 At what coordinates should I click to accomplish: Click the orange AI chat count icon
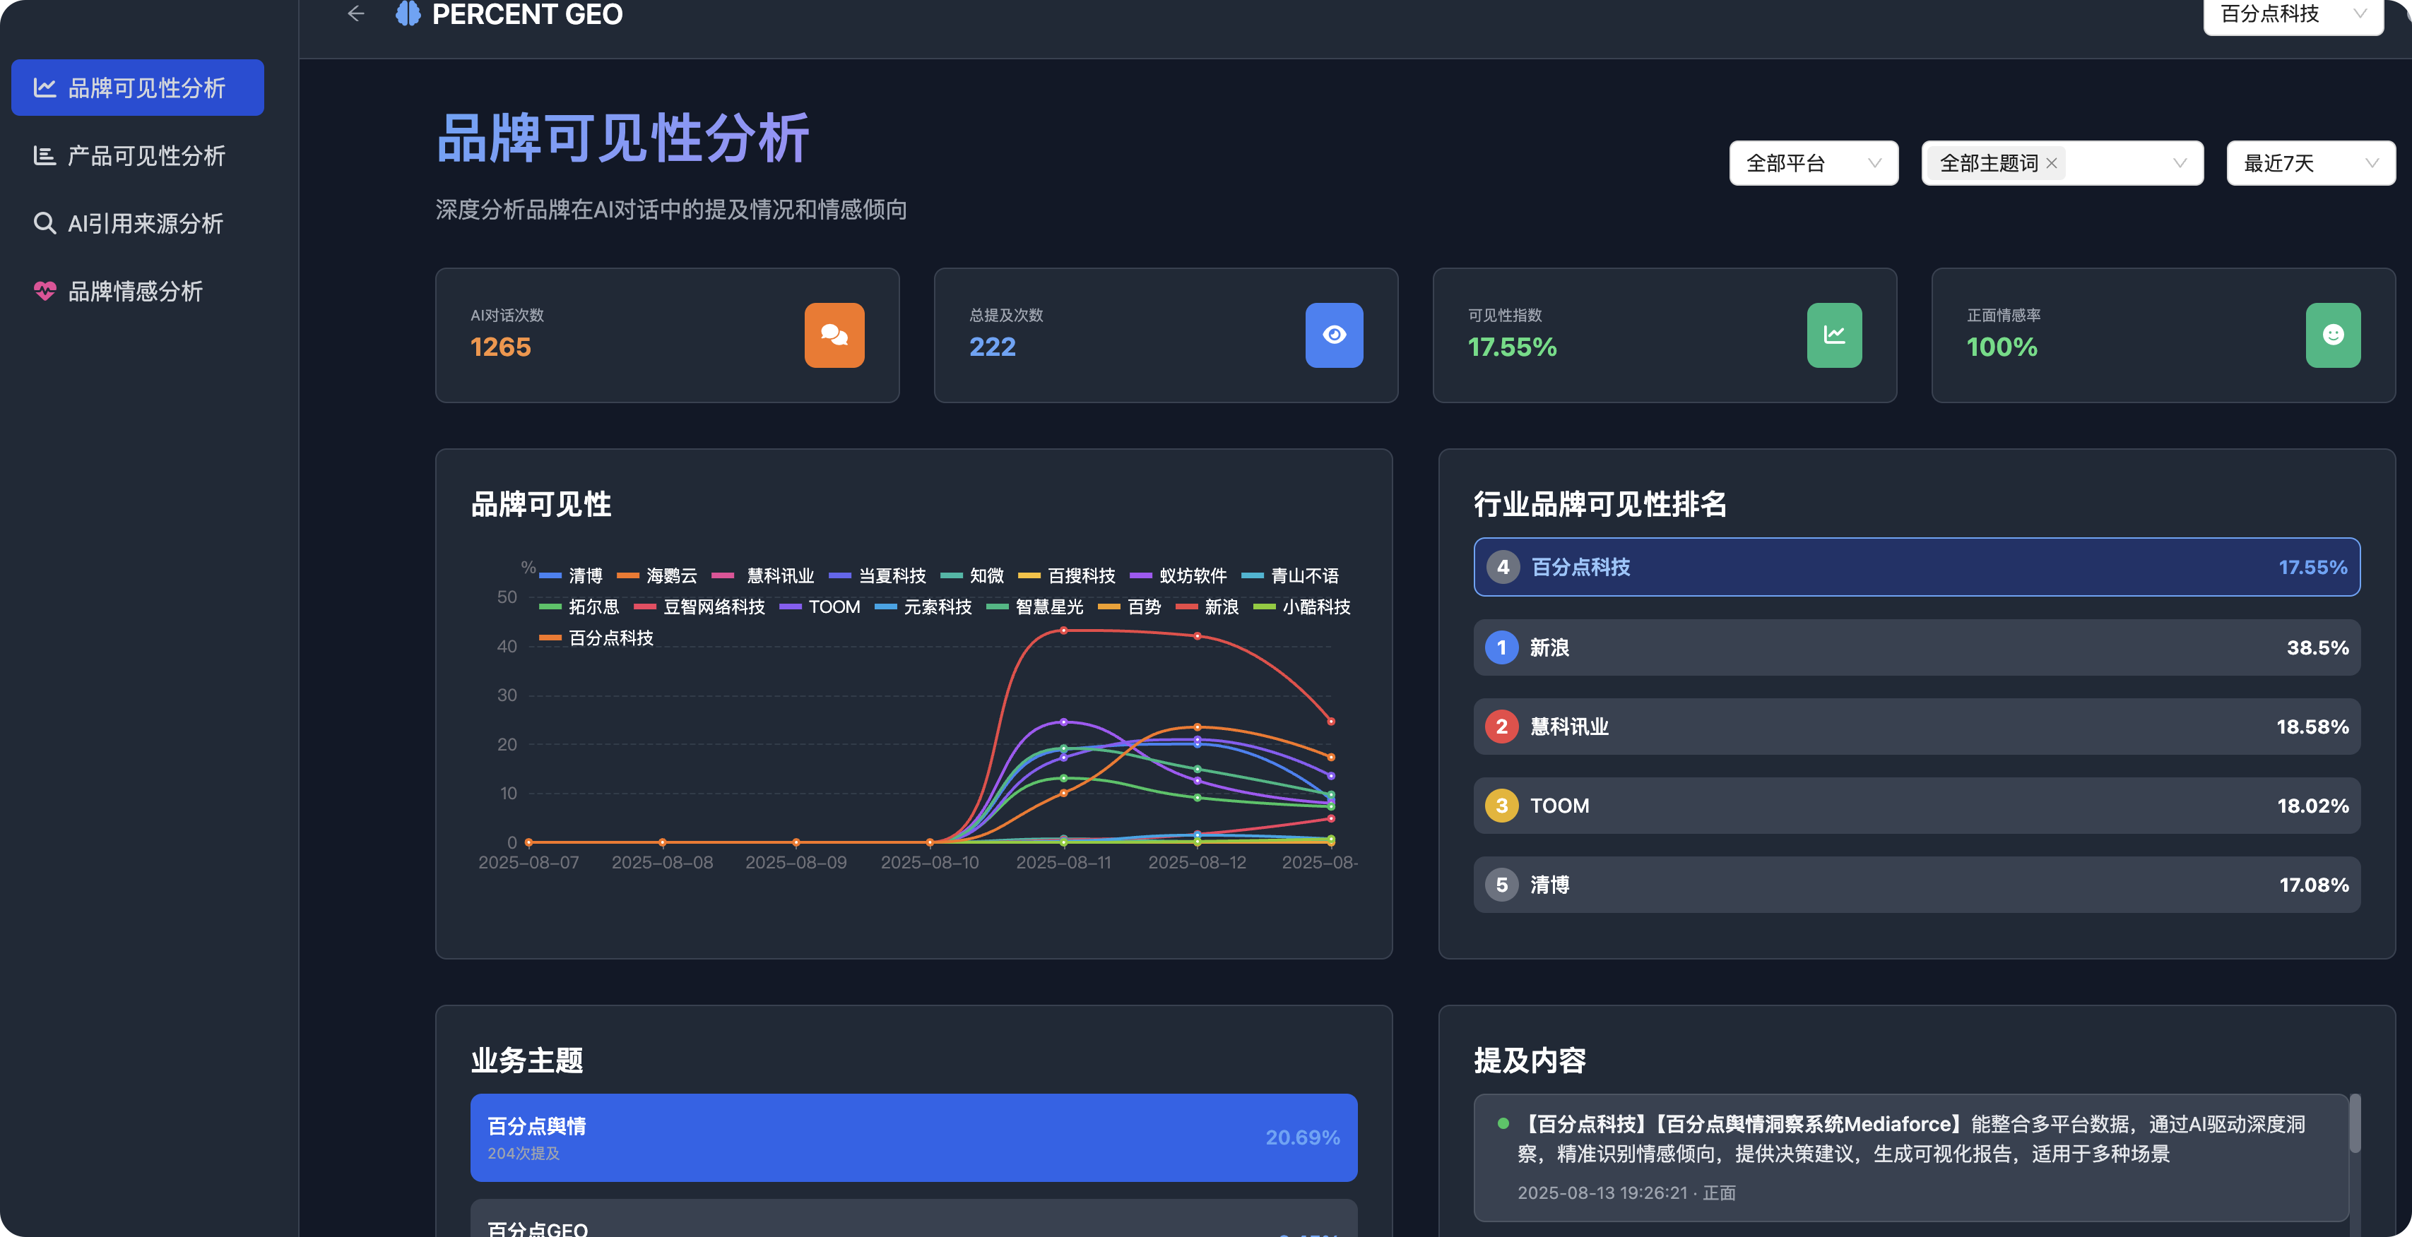pyautogui.click(x=834, y=335)
